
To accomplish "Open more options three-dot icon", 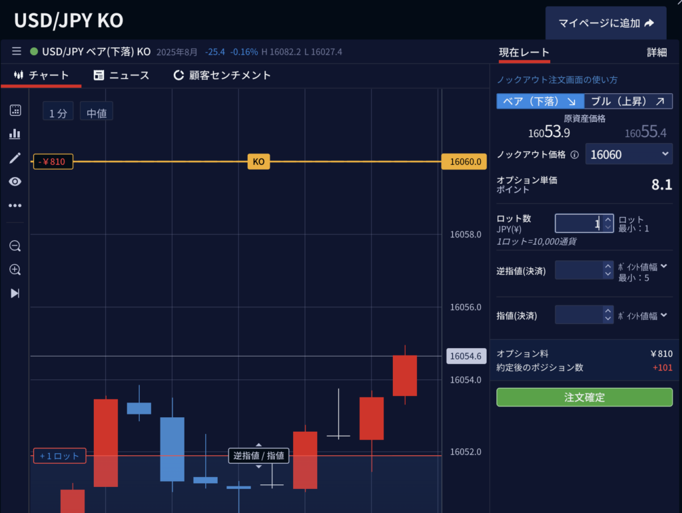I will (x=15, y=206).
